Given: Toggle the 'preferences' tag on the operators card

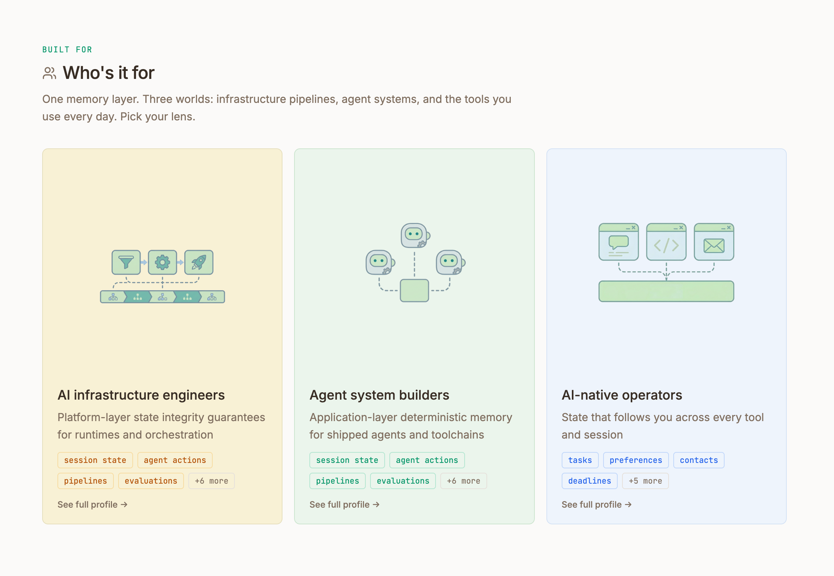Looking at the screenshot, I should (636, 460).
